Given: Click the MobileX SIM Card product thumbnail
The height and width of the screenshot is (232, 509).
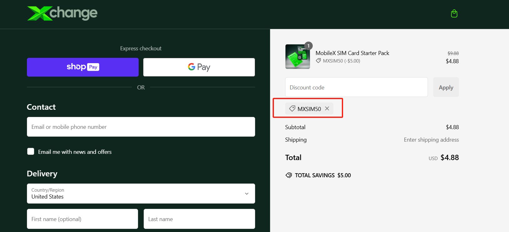Looking at the screenshot, I should click(x=298, y=57).
